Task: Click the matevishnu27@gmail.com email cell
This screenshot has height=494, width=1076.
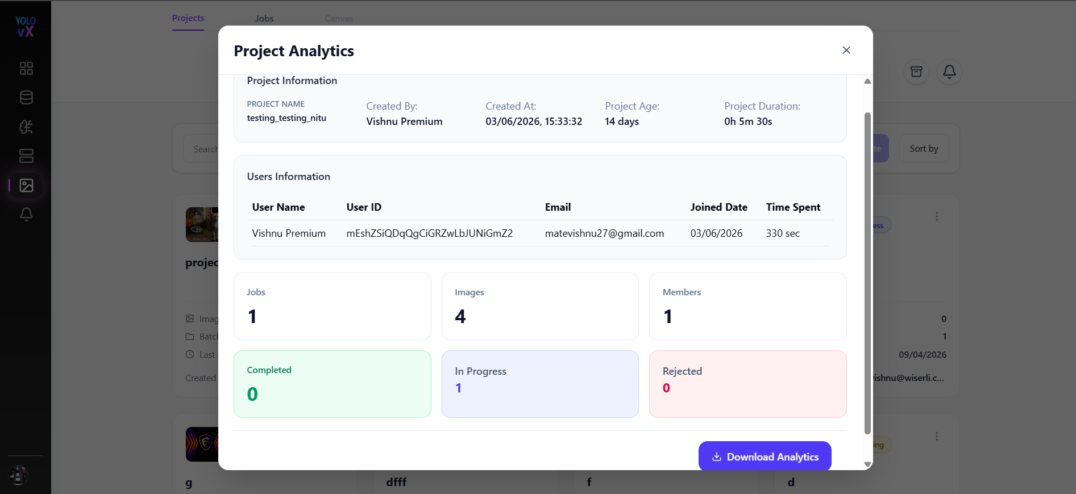Action: [604, 233]
